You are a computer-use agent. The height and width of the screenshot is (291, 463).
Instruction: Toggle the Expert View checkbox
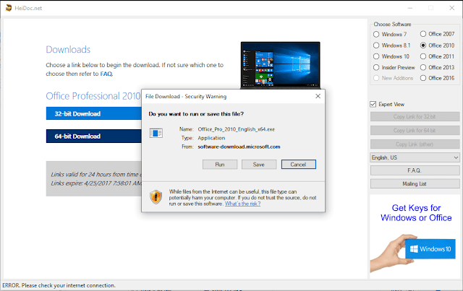tap(373, 104)
